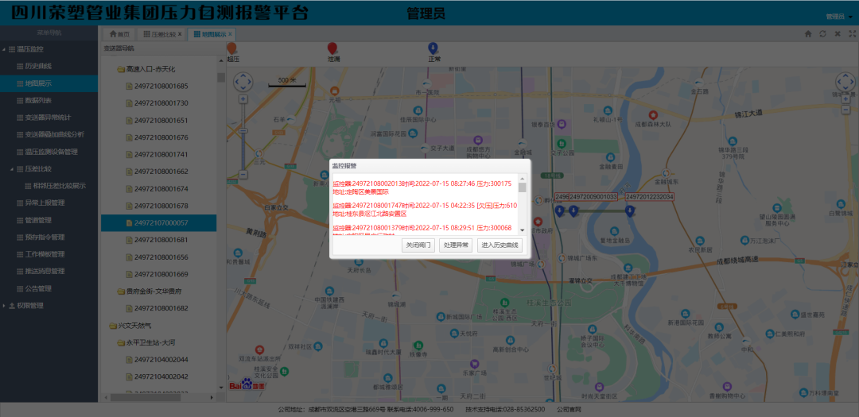Open the 管理员 user dropdown
The width and height of the screenshot is (859, 417).
(x=838, y=16)
